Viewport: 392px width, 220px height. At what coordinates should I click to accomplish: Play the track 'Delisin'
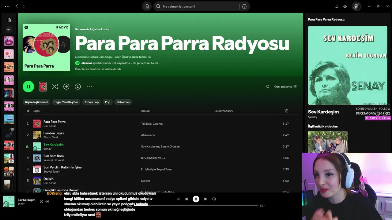[x=48, y=179]
